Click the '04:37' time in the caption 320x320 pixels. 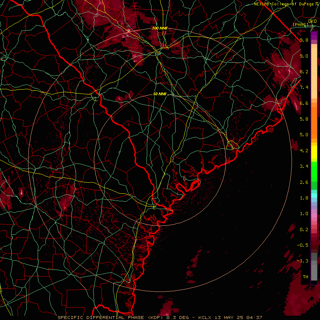pos(254,318)
